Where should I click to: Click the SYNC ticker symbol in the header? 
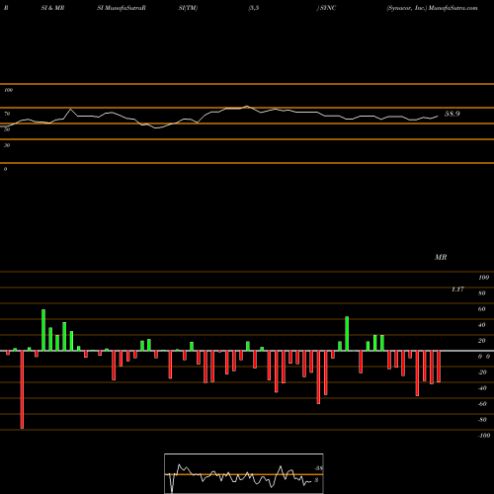[327, 8]
